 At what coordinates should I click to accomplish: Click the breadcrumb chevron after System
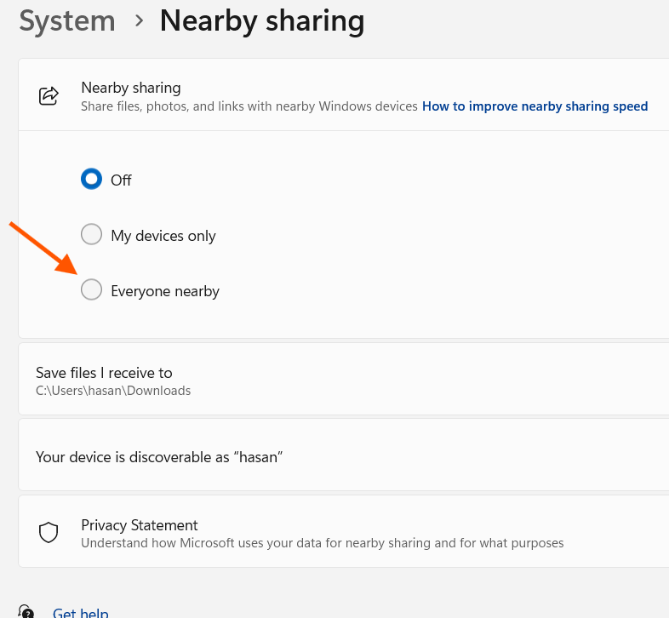[139, 21]
